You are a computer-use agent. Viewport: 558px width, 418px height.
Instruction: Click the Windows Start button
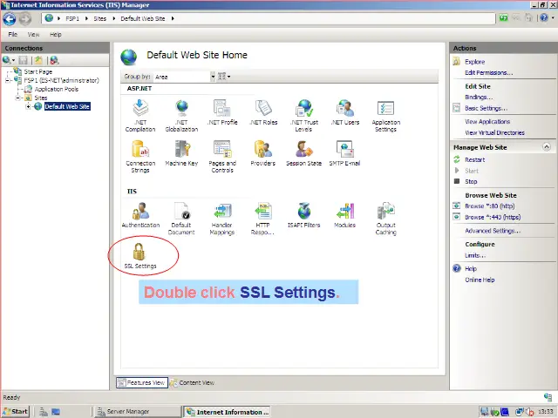click(15, 412)
